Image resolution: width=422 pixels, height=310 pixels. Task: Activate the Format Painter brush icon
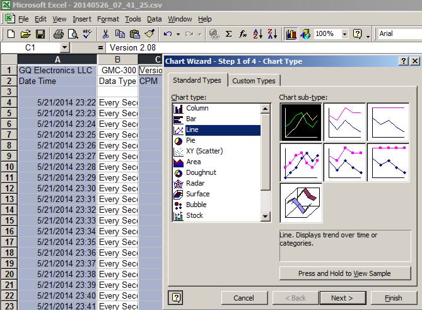pyautogui.click(x=149, y=34)
